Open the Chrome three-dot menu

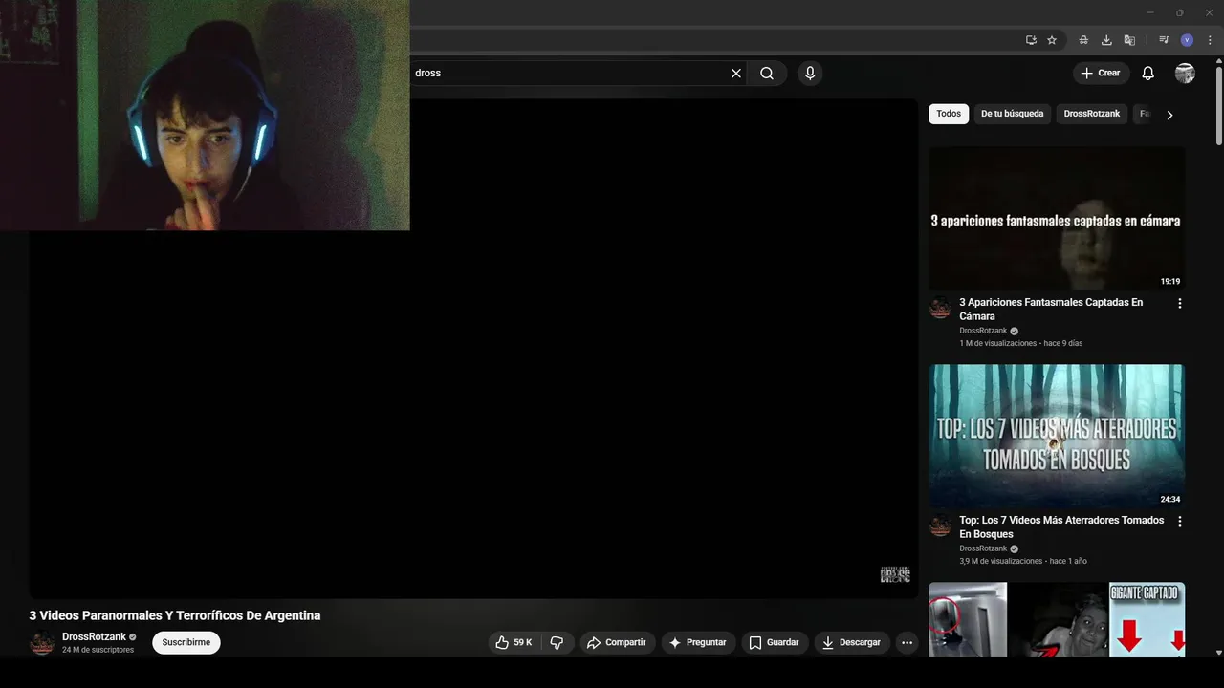(x=1210, y=40)
